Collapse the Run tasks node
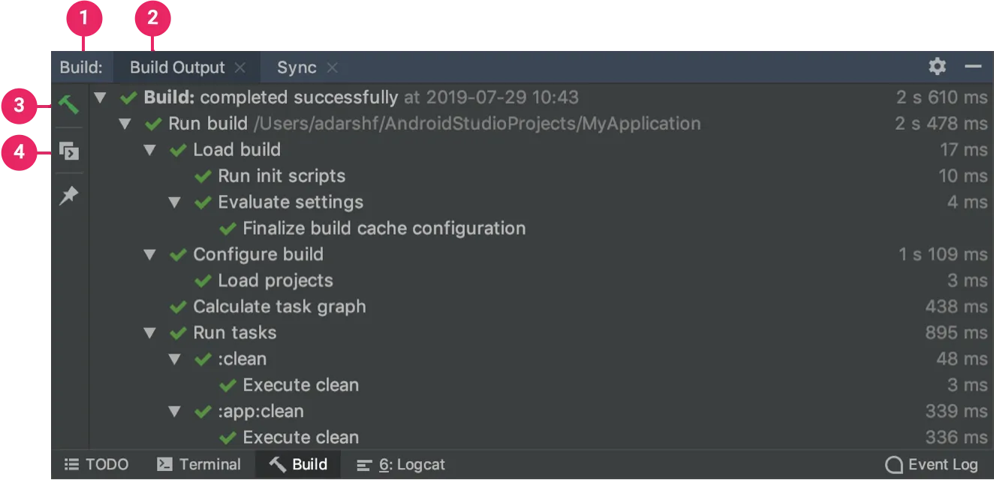 pos(150,333)
